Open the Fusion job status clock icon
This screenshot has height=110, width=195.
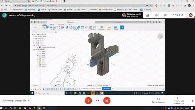[x=151, y=22]
